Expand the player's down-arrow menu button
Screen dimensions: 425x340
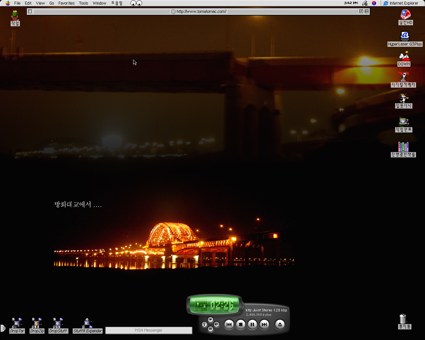(210, 319)
